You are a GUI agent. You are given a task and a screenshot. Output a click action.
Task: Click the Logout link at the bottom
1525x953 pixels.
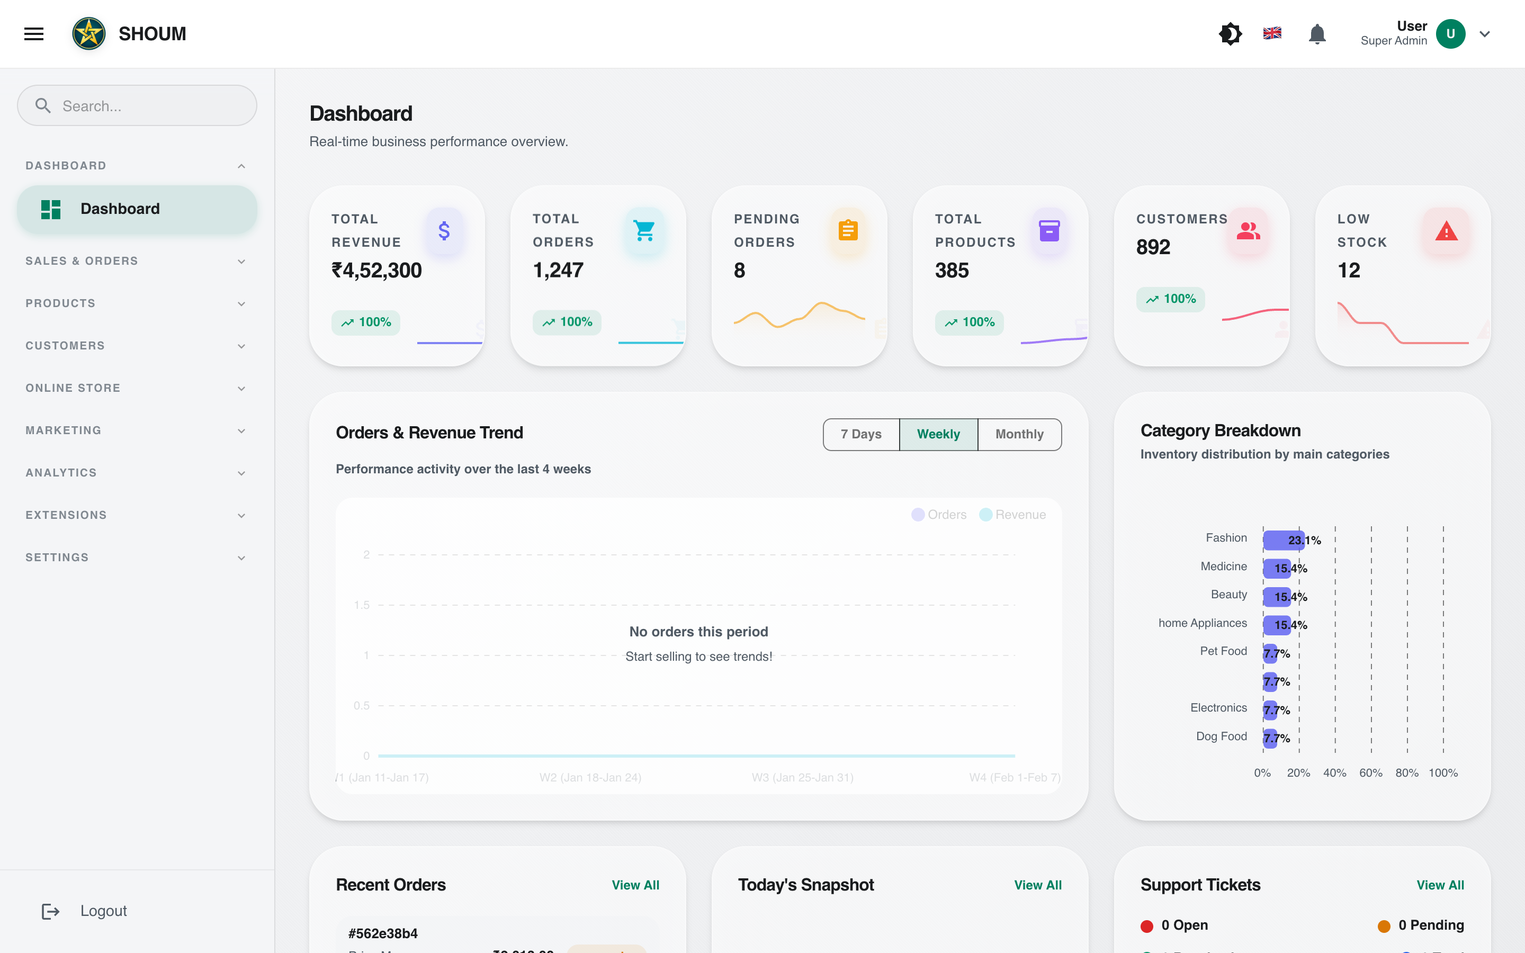point(103,910)
